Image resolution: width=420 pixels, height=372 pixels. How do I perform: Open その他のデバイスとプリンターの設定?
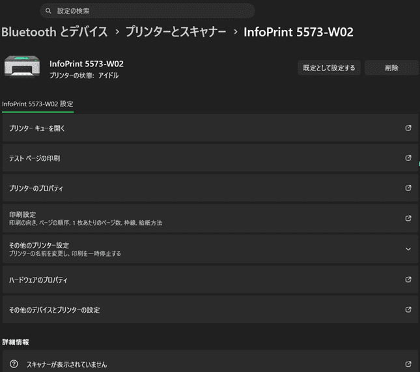210,310
